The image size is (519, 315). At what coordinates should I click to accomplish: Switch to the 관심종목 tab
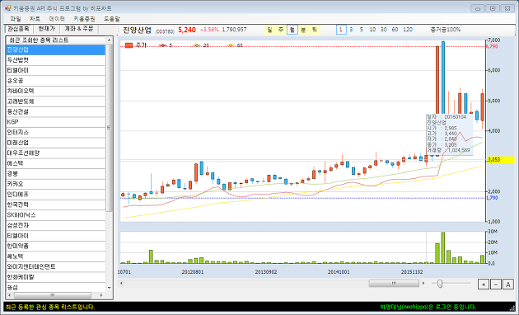pos(18,29)
